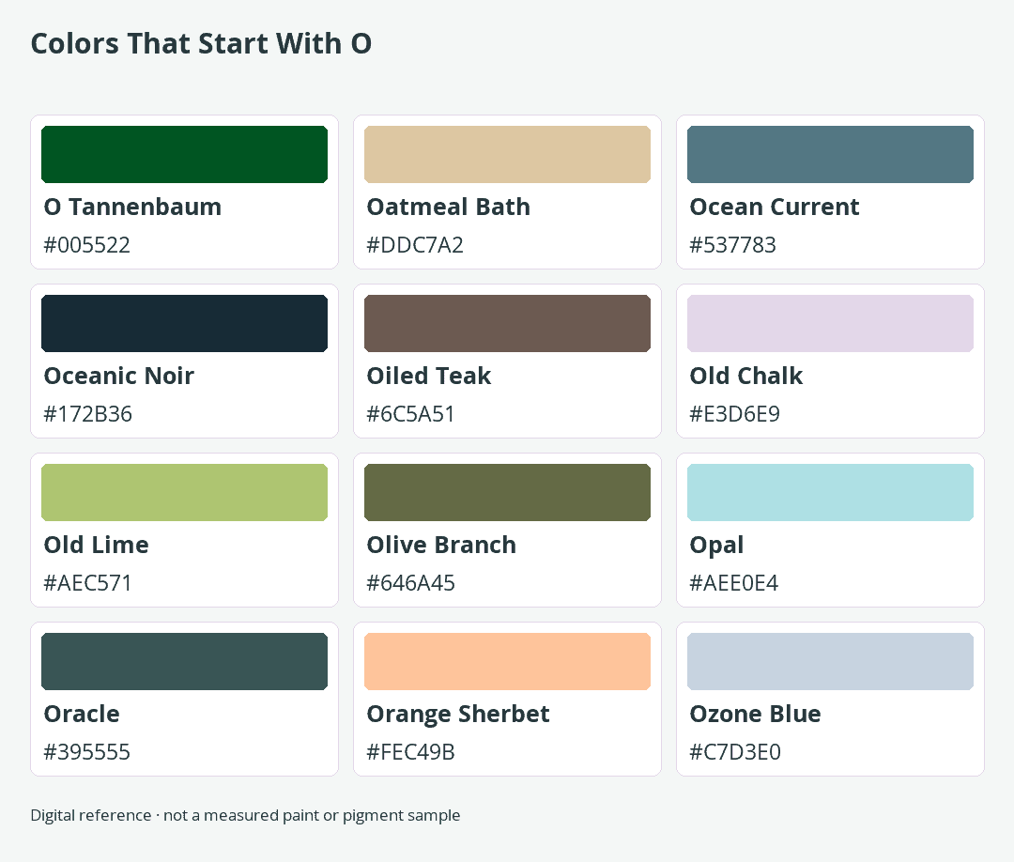Select hex code #DDC7A2
Viewport: 1014px width, 862px height.
tap(415, 245)
